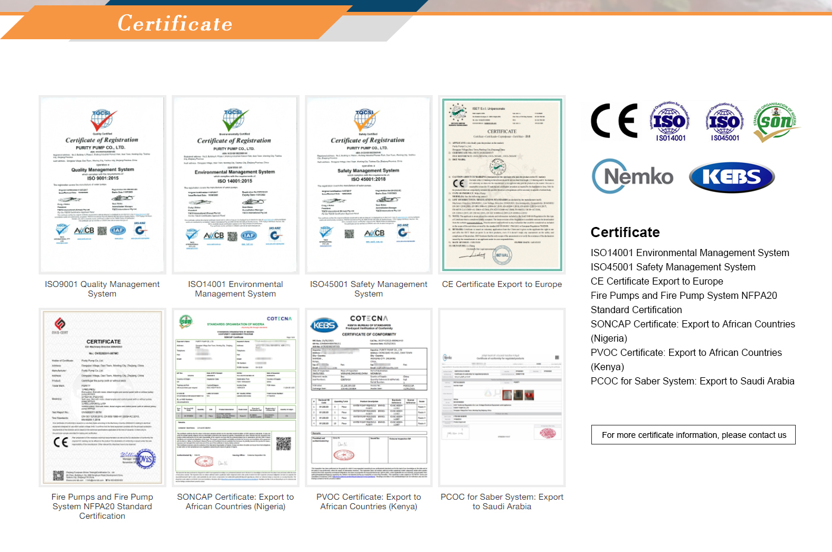Screen dimensions: 832x552
Task: Select PVOC Certificate list line
Action: click(x=686, y=359)
